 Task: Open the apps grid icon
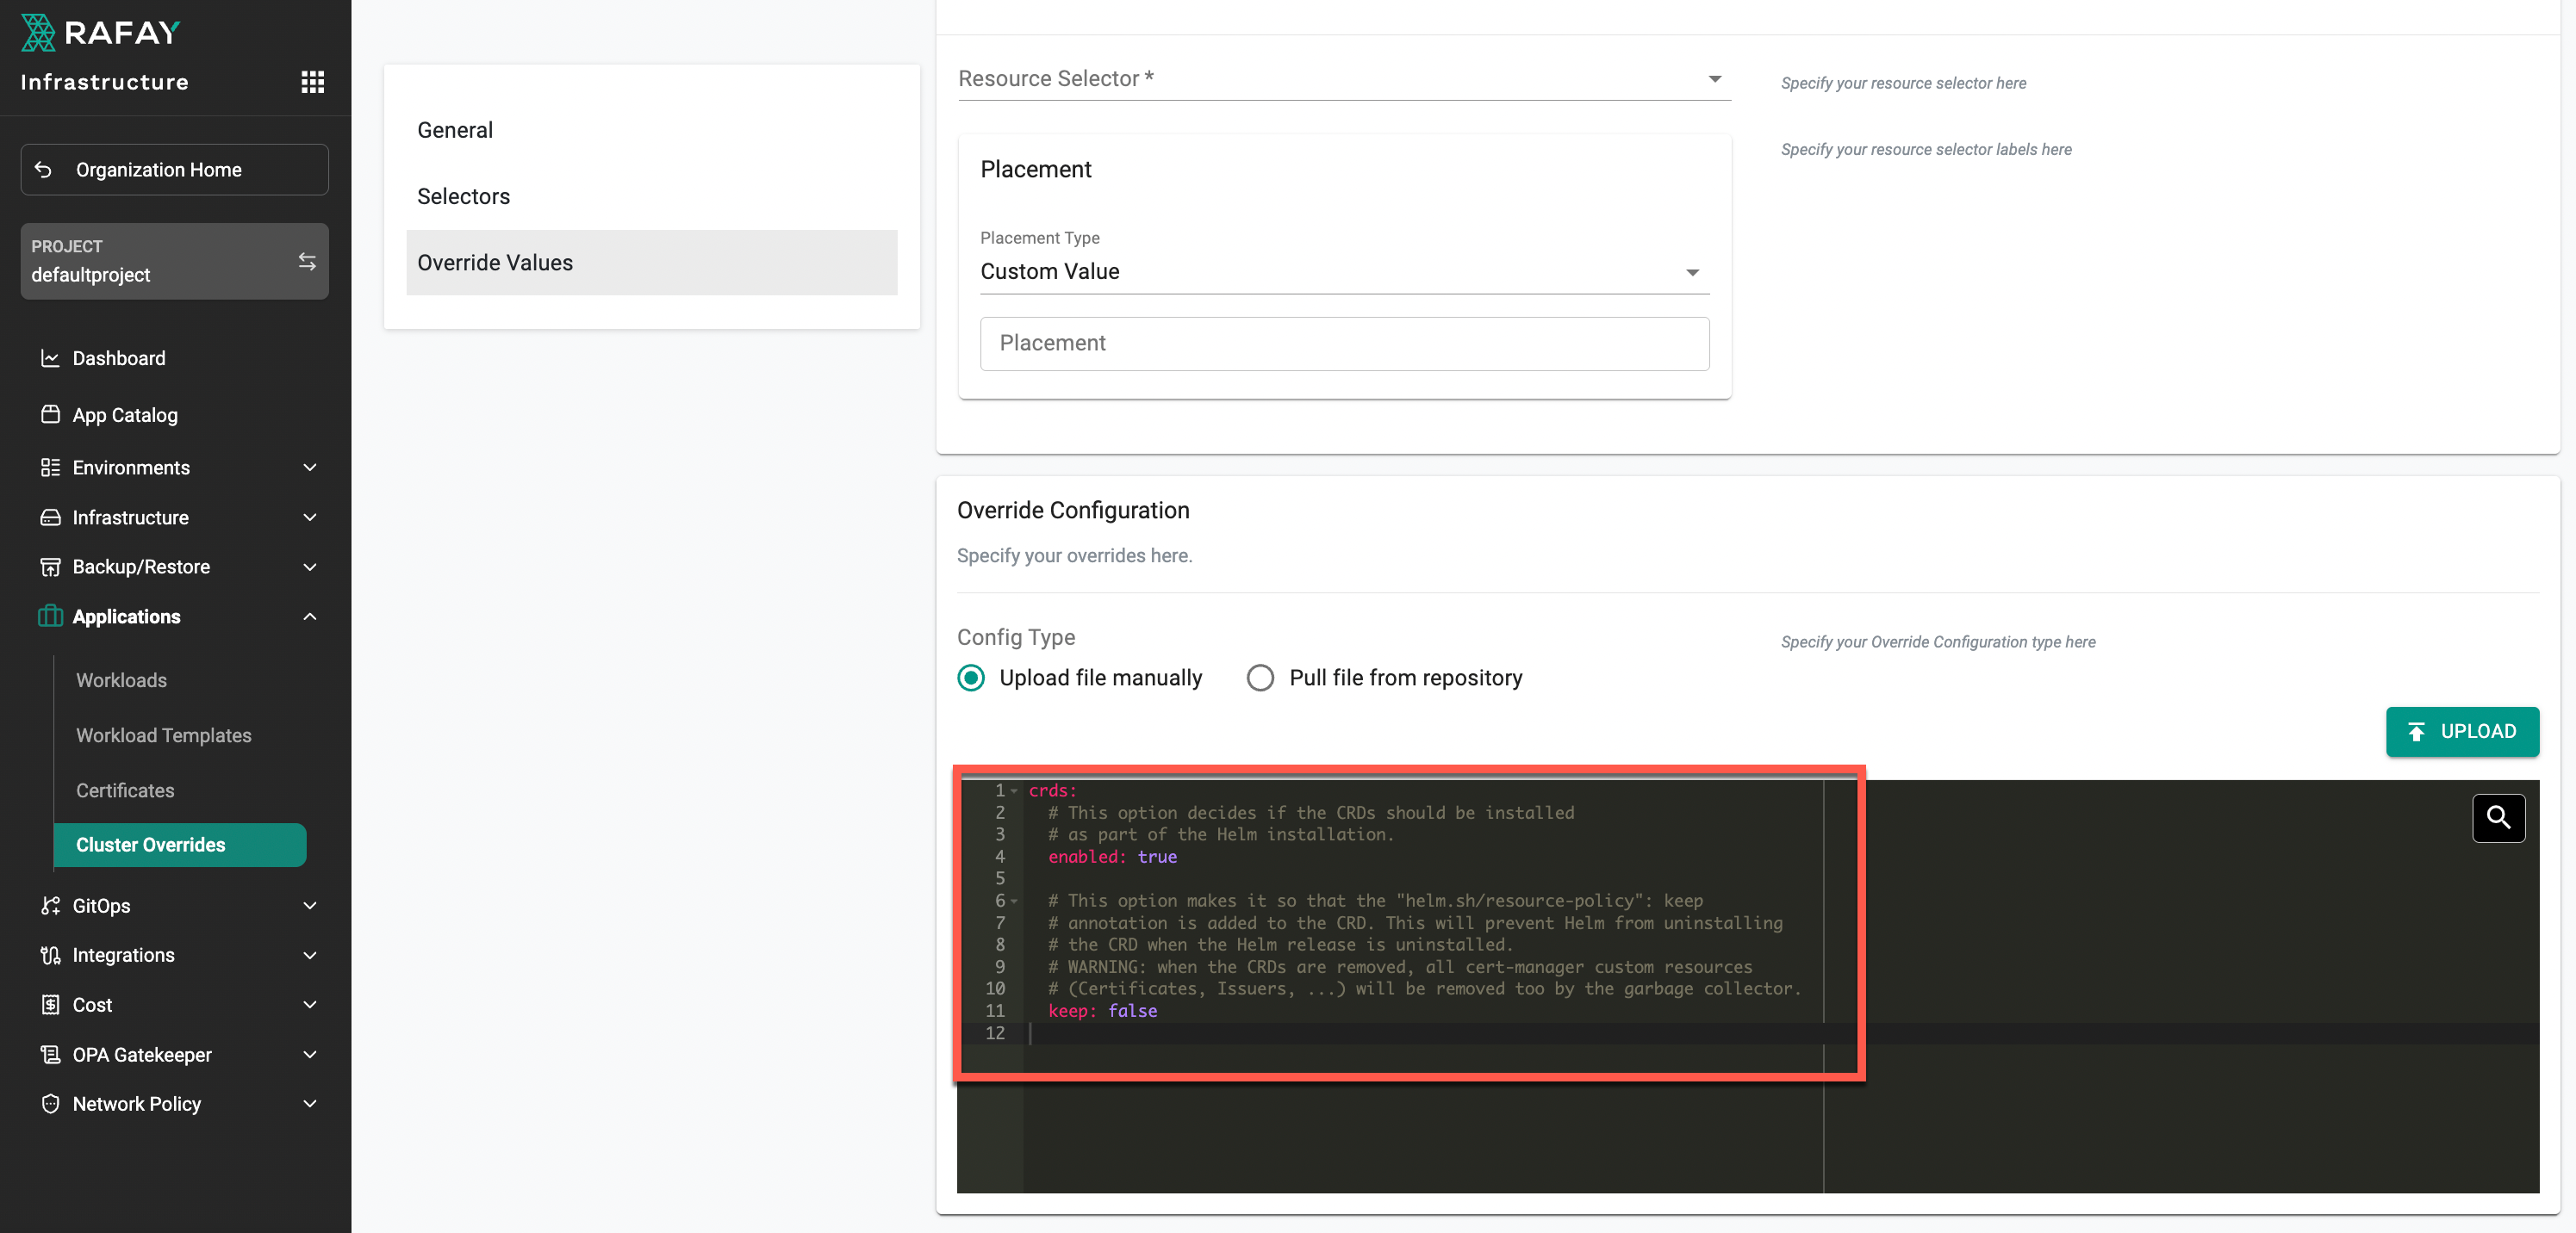tap(313, 82)
